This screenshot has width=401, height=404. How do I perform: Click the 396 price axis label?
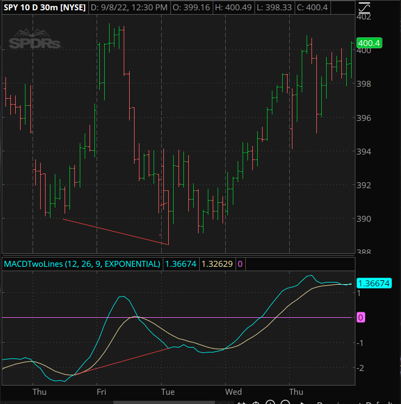(x=364, y=118)
